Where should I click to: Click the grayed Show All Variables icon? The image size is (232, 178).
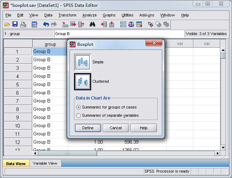click(166, 24)
